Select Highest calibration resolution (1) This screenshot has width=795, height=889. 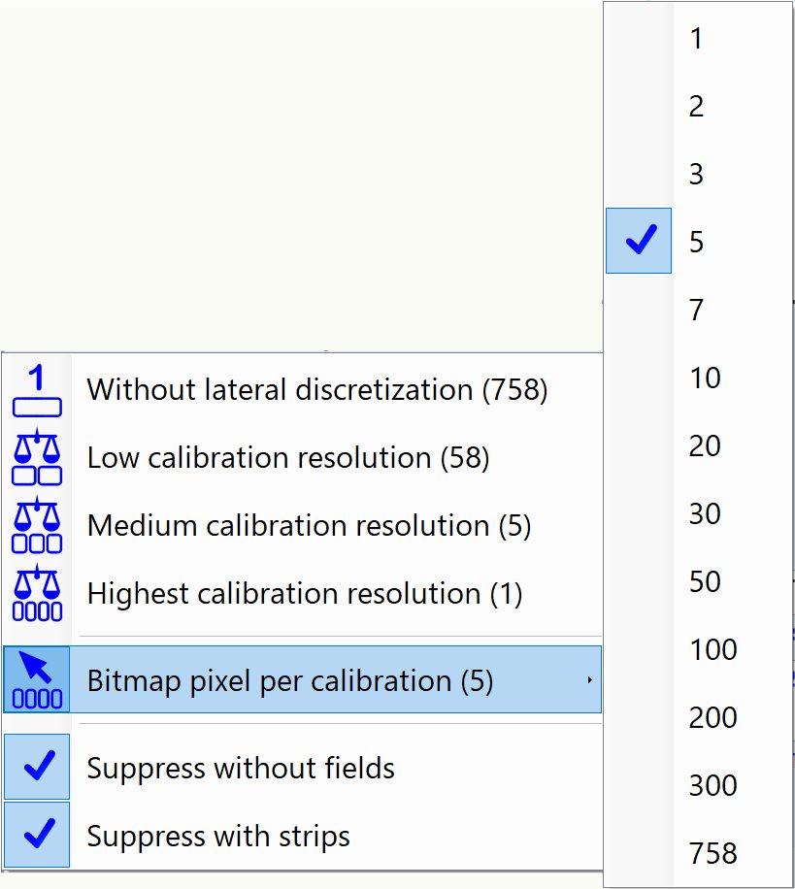pos(305,593)
